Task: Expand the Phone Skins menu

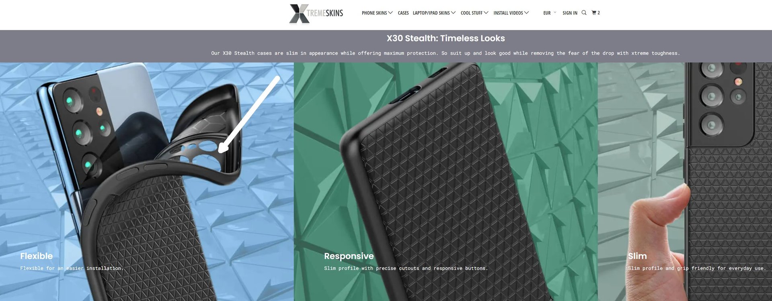Action: click(377, 13)
